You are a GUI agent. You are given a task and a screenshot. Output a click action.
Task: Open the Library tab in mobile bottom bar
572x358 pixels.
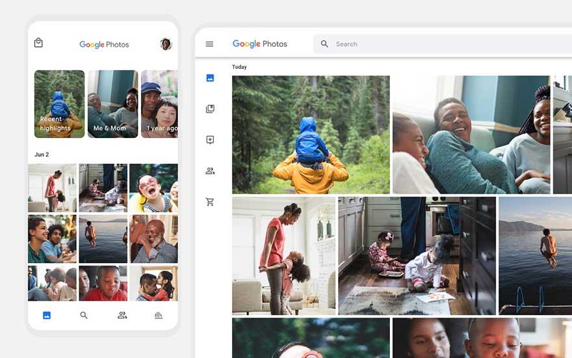159,315
